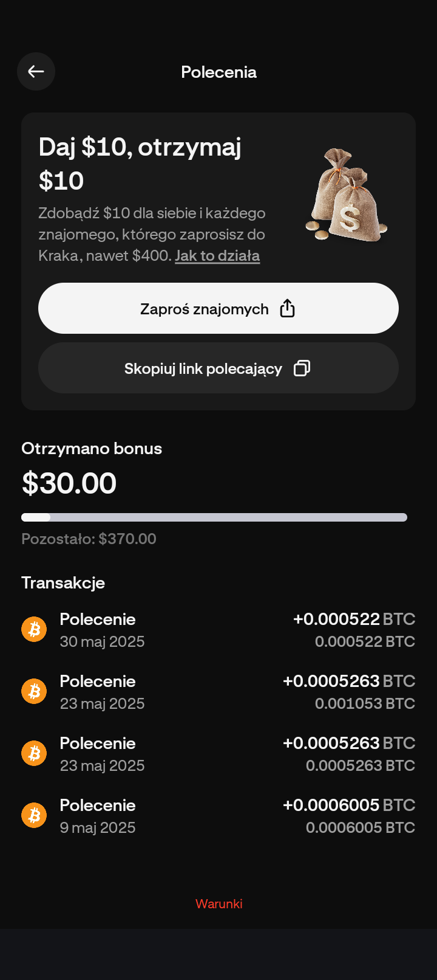Screen dimensions: 437x980
Task: Tap the Transakcje section heading
Action: [63, 583]
